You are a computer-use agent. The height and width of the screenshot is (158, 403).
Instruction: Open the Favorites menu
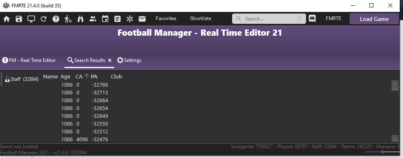pos(166,18)
